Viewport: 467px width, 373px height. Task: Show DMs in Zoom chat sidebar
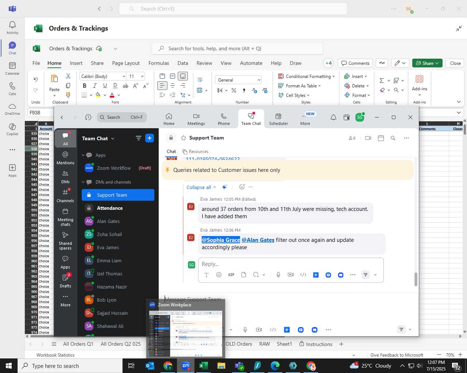65,177
